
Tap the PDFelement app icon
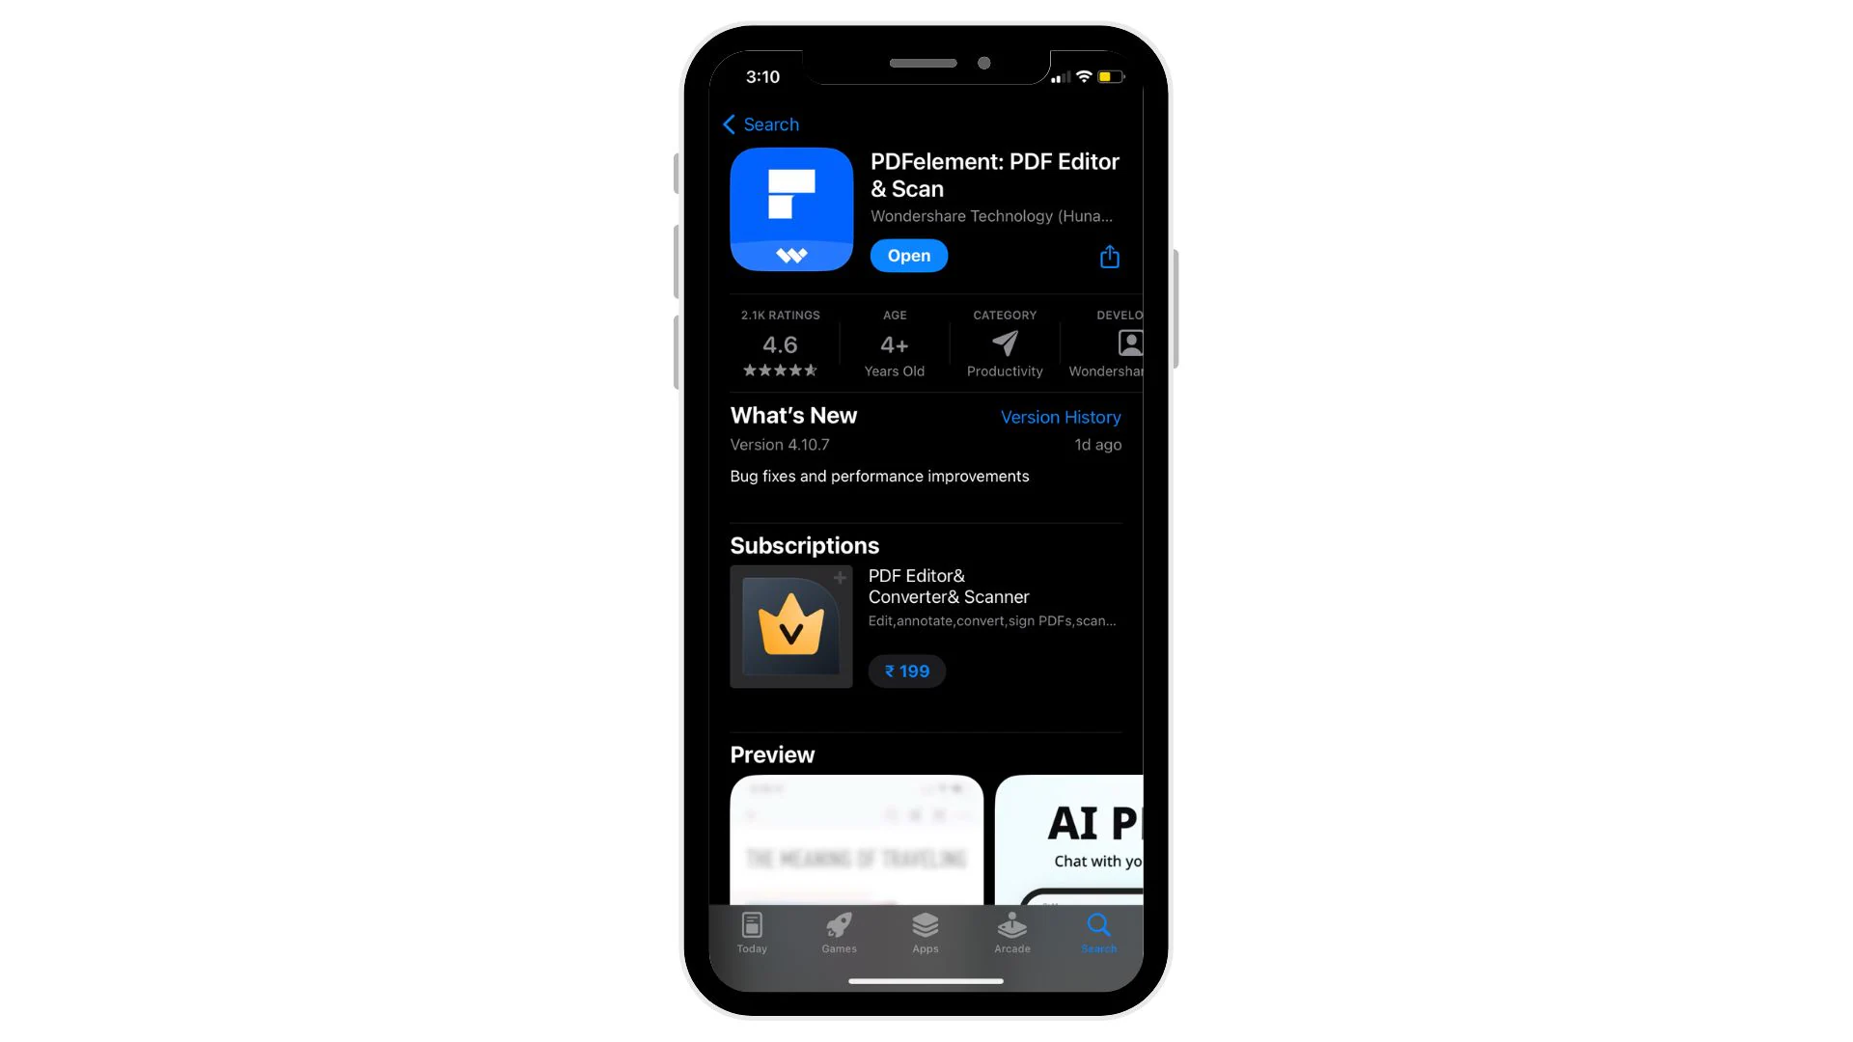(x=790, y=207)
